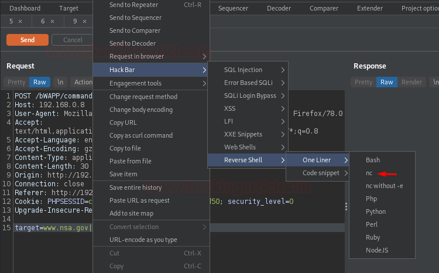The width and height of the screenshot is (439, 273).
Task: Select Perl reverse shell one-liner
Action: [x=382, y=224]
